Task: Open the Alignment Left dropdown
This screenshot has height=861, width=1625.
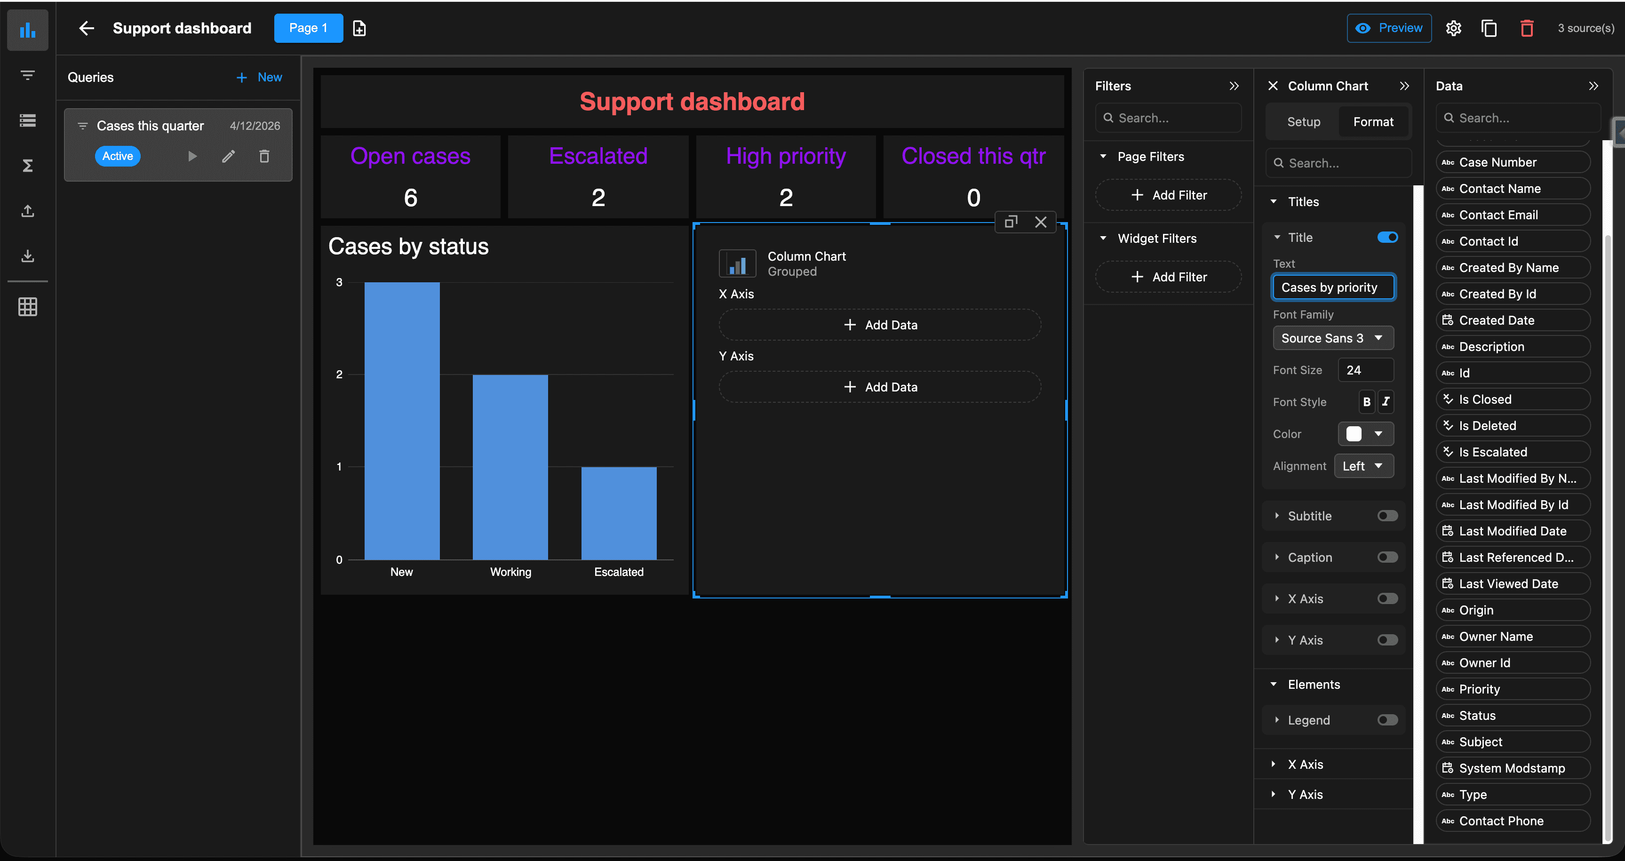Action: pos(1363,466)
